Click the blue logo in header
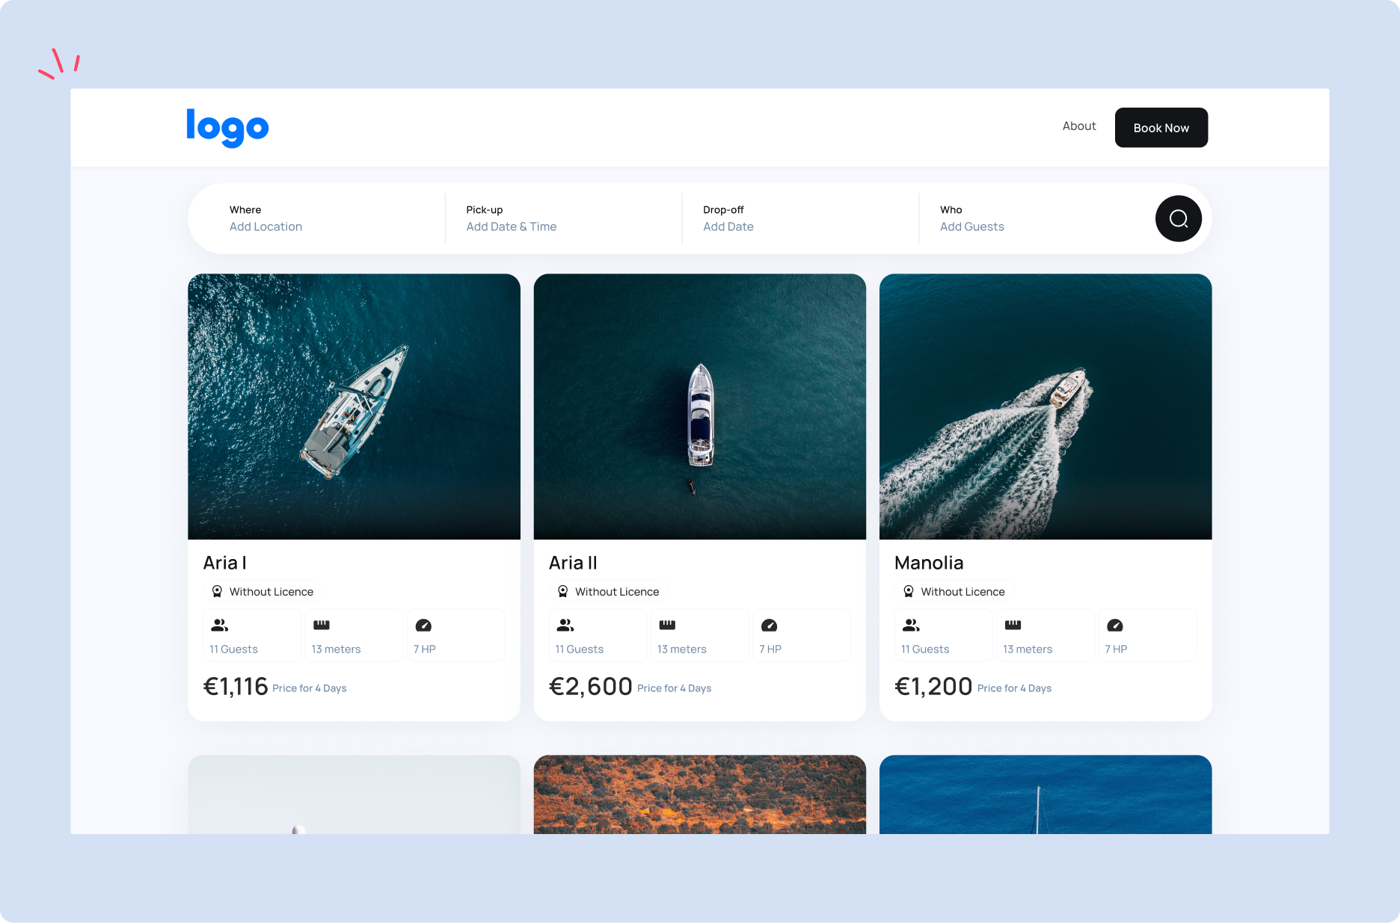This screenshot has width=1400, height=923. click(x=227, y=128)
